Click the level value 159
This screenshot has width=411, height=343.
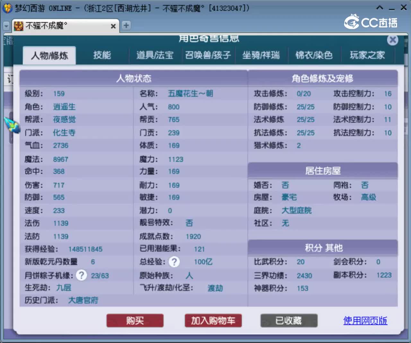tap(59, 94)
